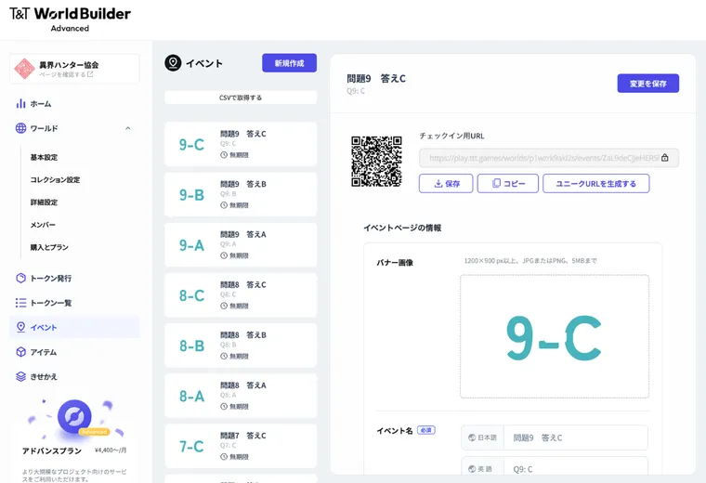Image resolution: width=706 pixels, height=483 pixels.
Task: Click the check-in URL field
Action: point(549,158)
